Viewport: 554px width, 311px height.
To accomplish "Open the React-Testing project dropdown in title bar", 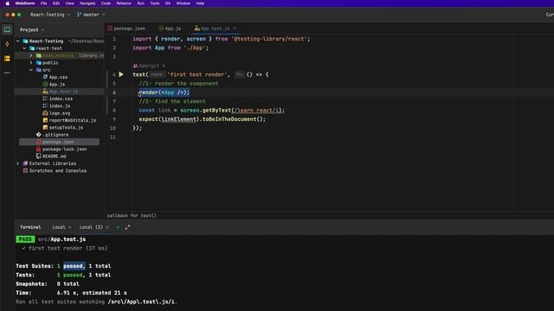I will click(x=50, y=15).
